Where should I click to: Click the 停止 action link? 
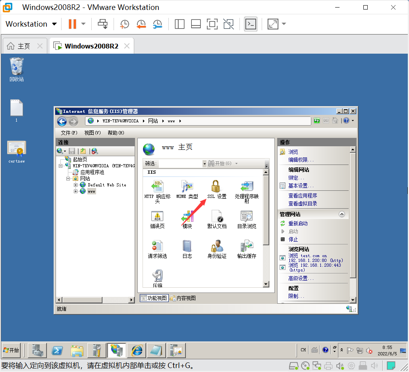293,239
